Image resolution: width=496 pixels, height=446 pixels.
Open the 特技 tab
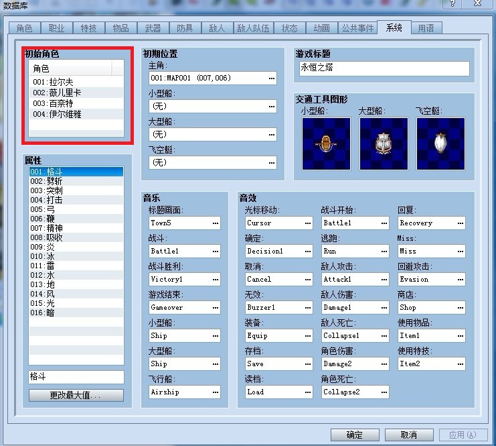coord(88,28)
